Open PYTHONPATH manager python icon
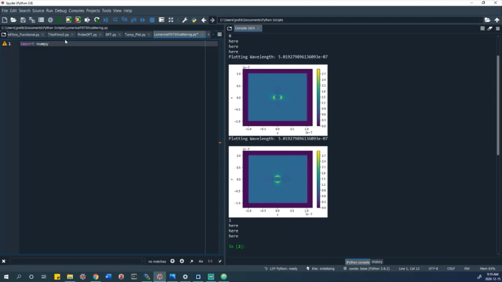Image resolution: width=502 pixels, height=282 pixels. coord(194,20)
